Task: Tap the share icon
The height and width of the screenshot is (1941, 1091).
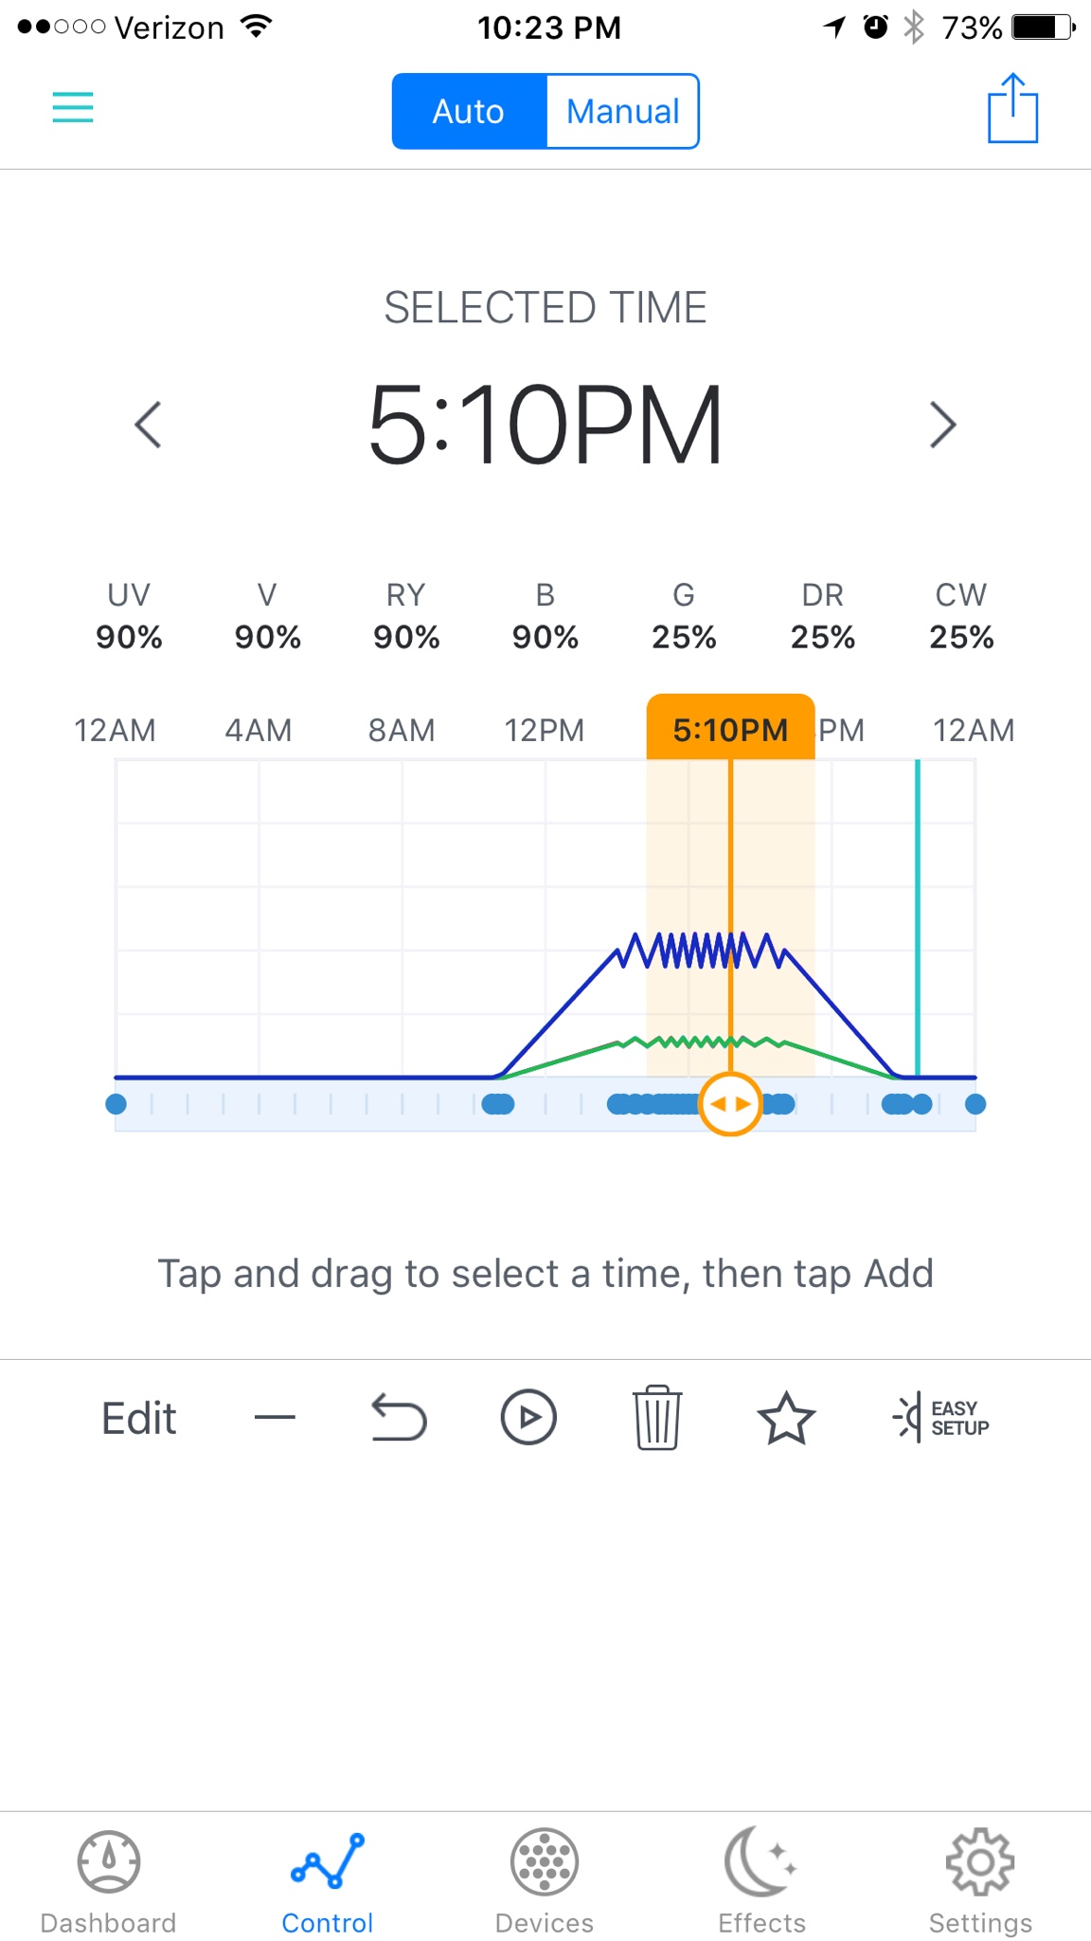Action: click(1012, 108)
